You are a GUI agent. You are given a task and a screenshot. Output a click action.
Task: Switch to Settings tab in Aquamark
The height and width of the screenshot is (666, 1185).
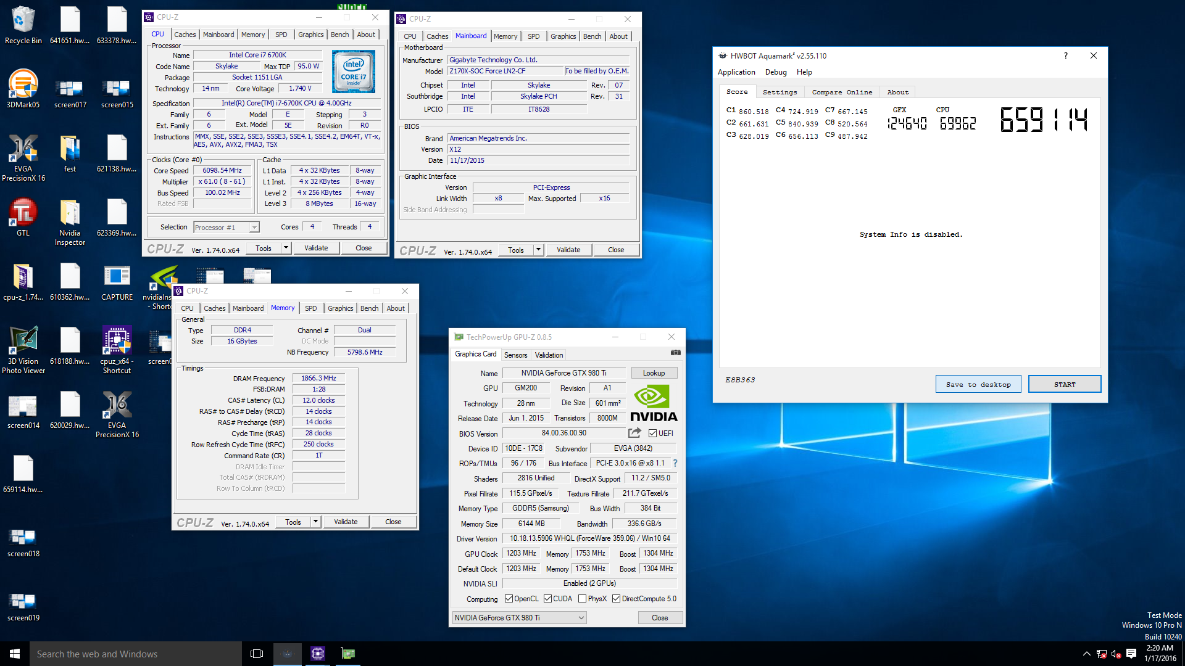click(780, 92)
